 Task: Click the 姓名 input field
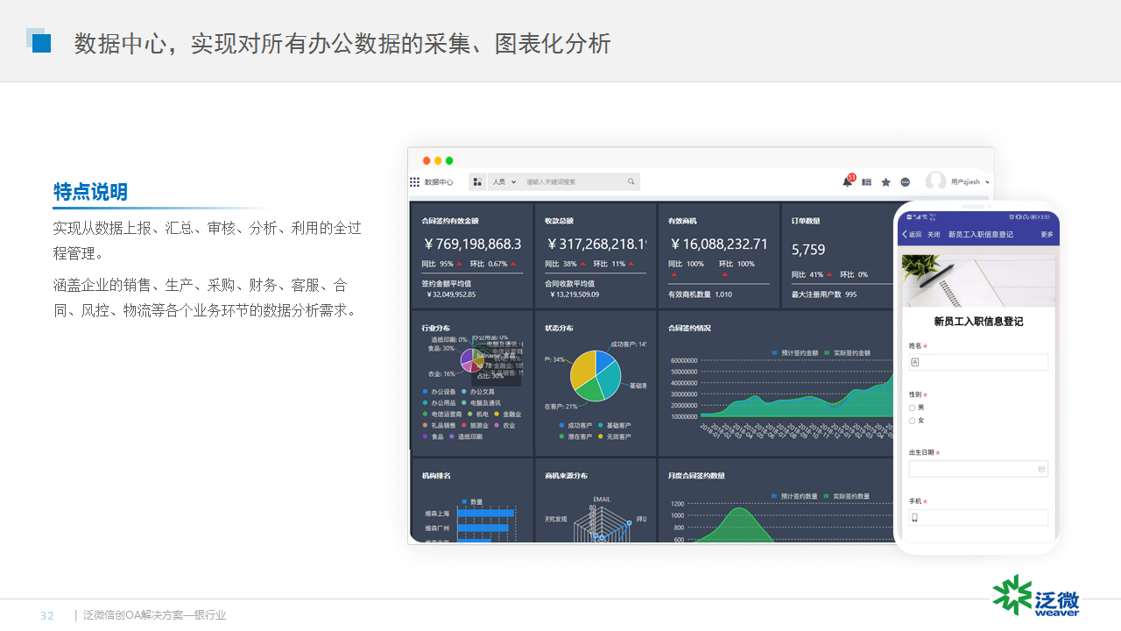[x=978, y=362]
